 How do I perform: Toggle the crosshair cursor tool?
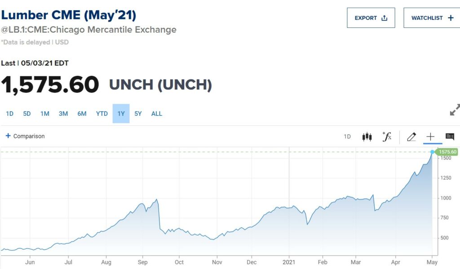pyautogui.click(x=430, y=137)
